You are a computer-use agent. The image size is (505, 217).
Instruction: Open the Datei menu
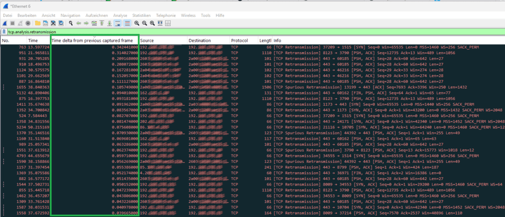coord(7,15)
